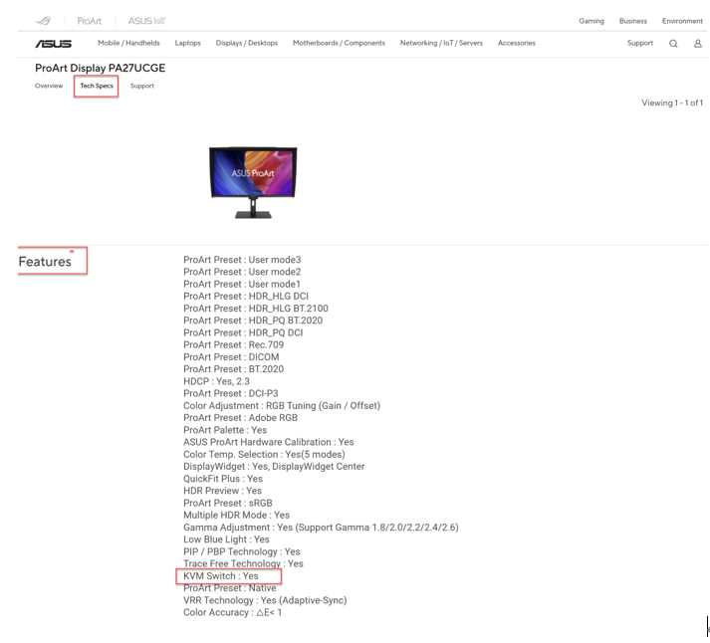Select 'DisplayWidget : Yes, DisplayWidget Center' line

274,467
